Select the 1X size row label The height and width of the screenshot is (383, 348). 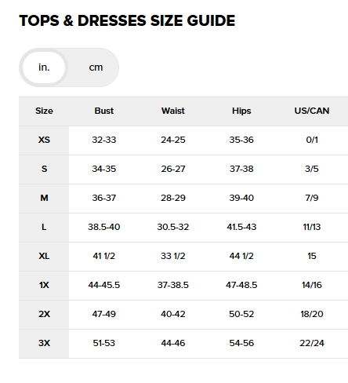coord(44,285)
